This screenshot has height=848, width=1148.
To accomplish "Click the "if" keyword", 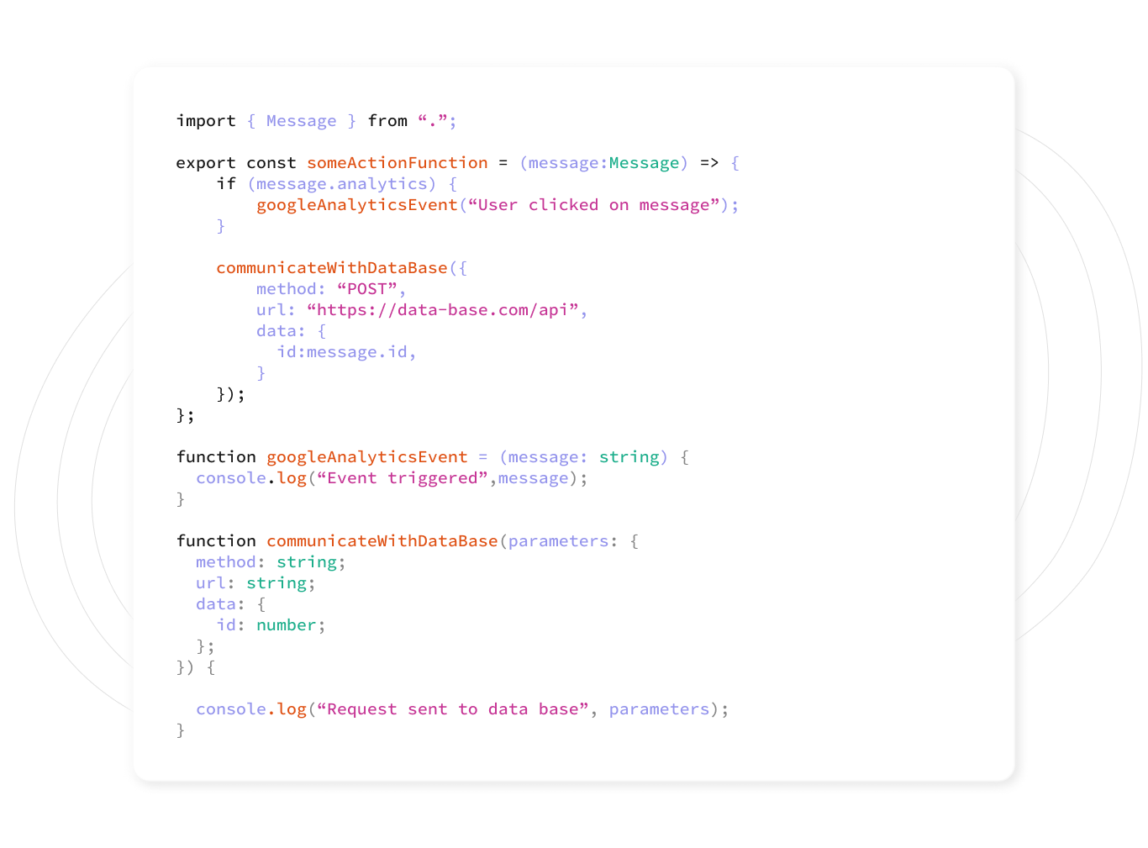I will [x=226, y=184].
